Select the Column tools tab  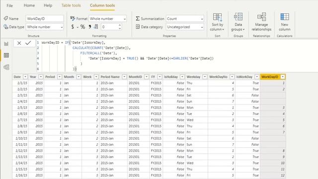coord(102,5)
